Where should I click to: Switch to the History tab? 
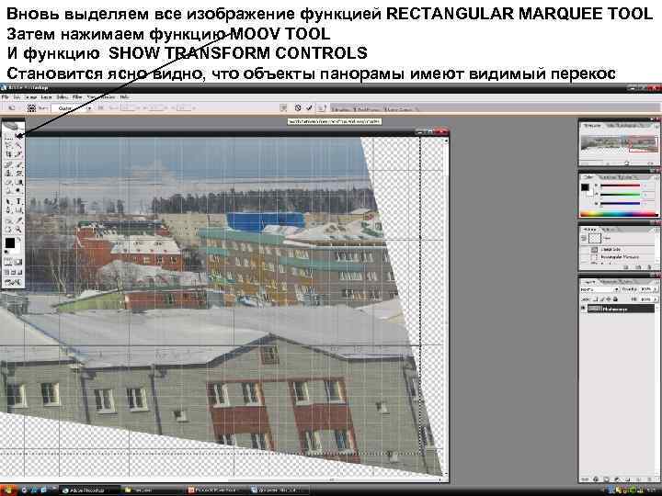(589, 230)
